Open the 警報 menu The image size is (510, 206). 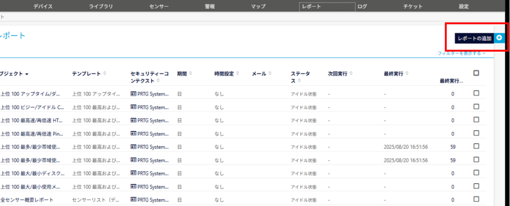210,6
